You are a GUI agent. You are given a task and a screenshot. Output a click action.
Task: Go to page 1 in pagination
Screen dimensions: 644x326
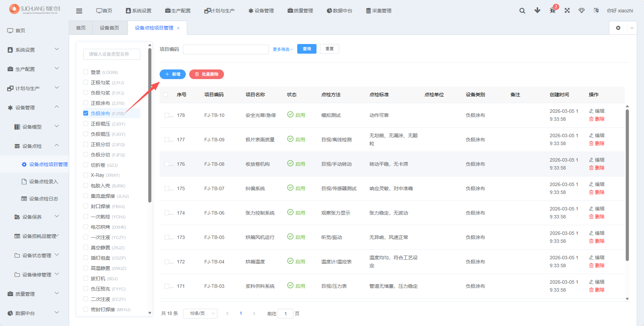tap(241, 313)
